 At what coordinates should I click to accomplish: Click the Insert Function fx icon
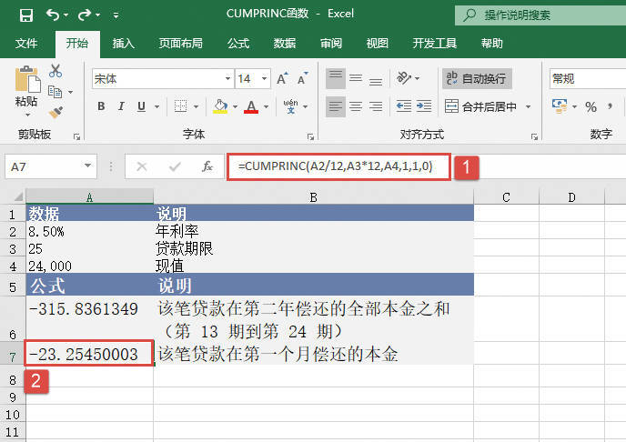point(207,166)
